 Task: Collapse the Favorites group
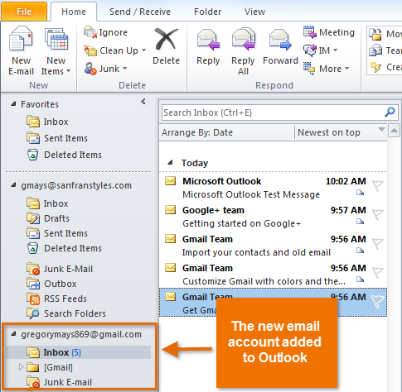click(13, 104)
